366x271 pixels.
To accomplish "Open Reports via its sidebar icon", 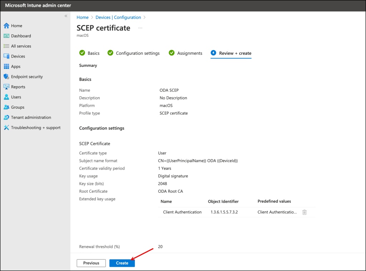I will (6, 87).
